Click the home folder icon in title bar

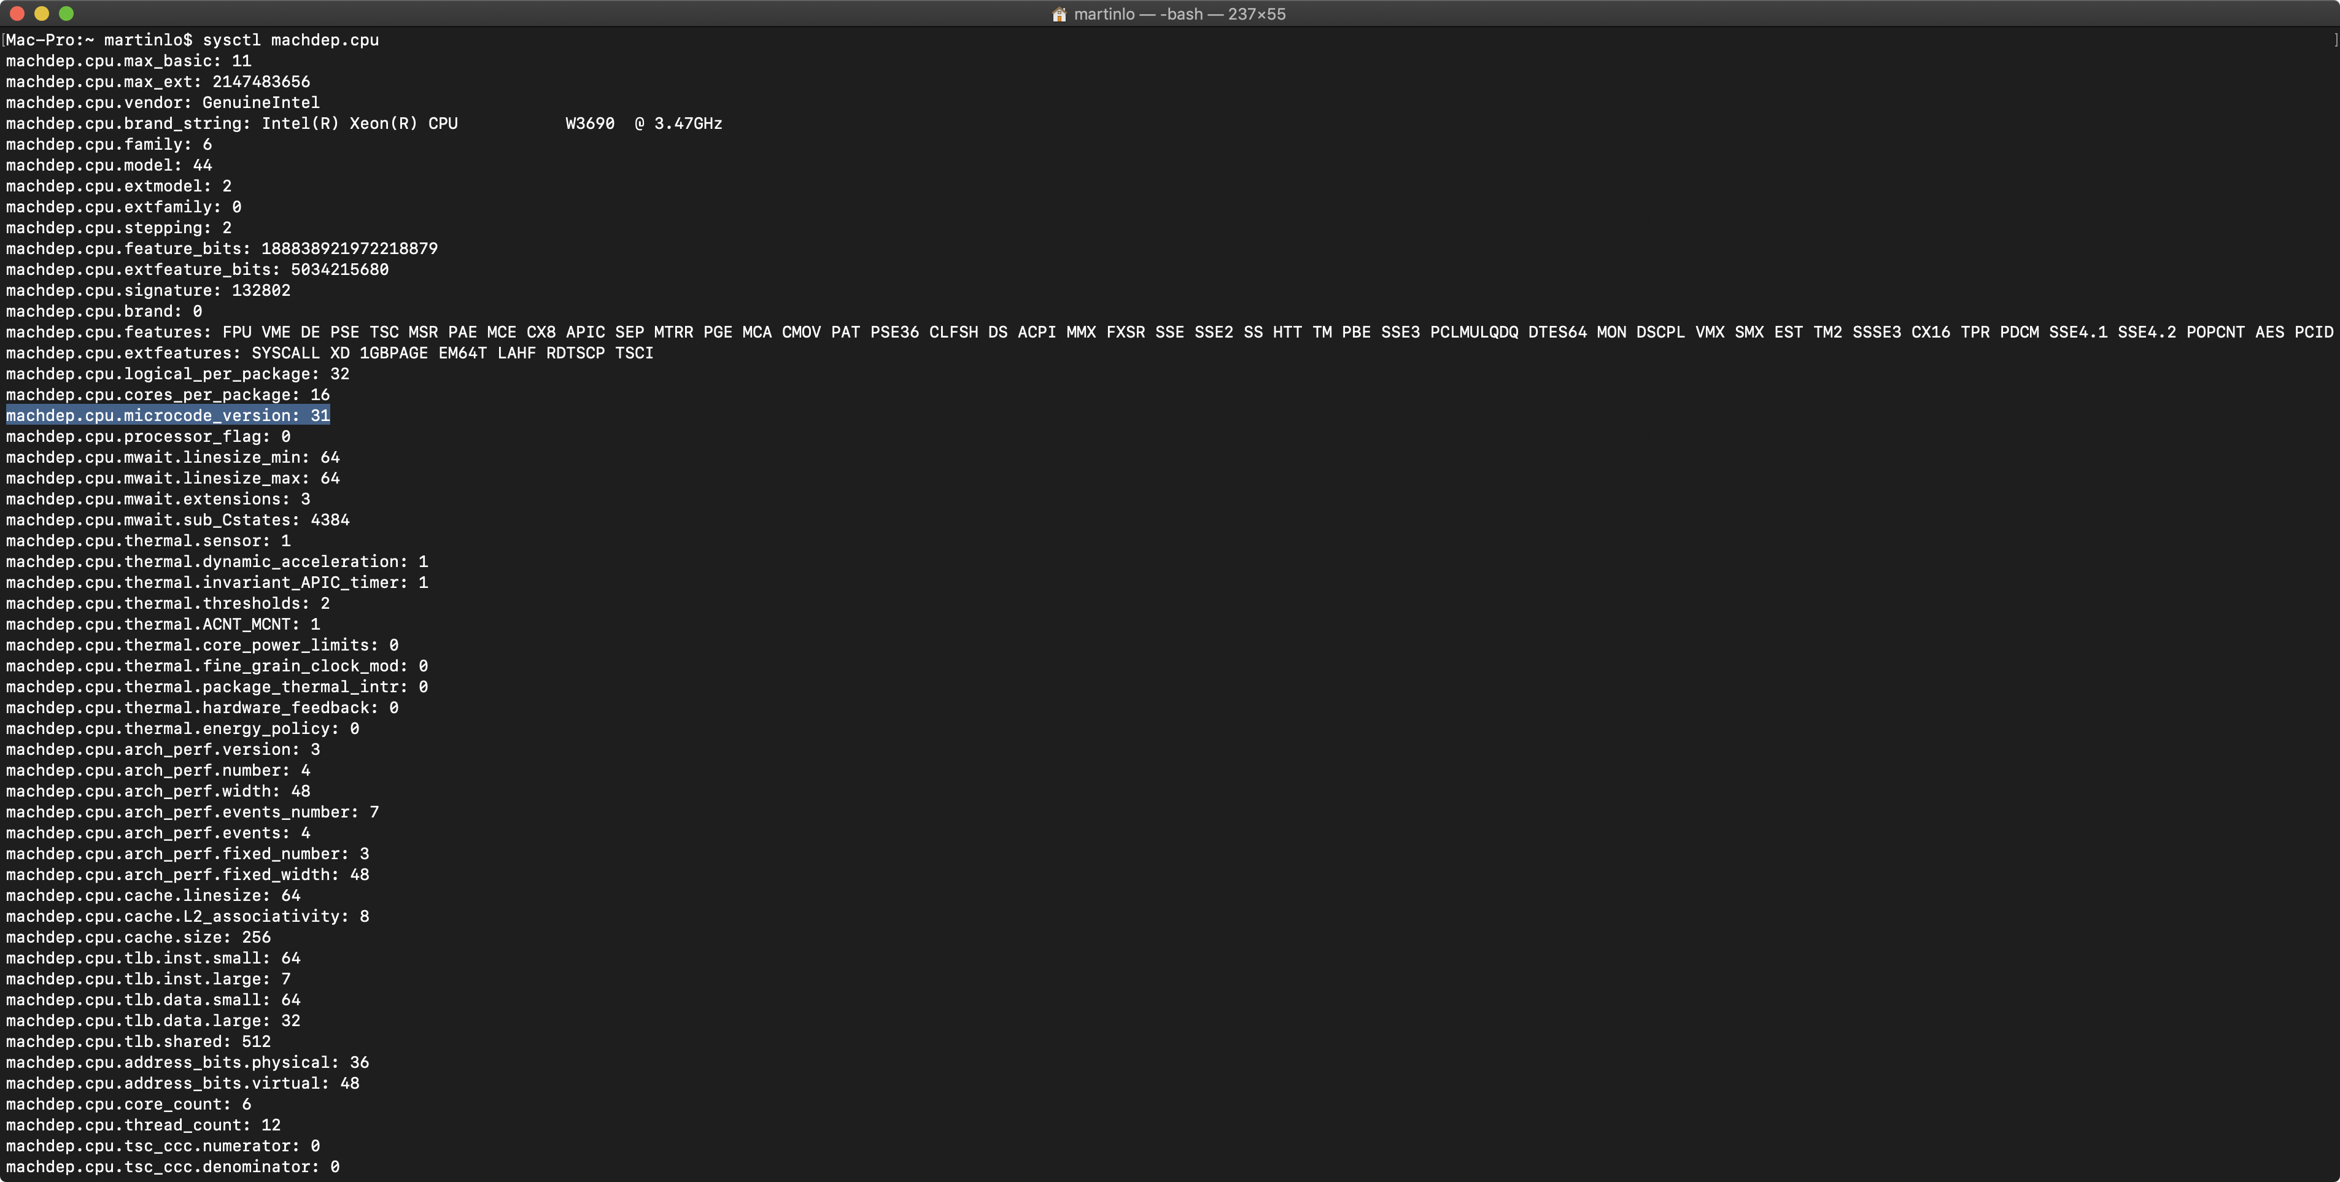pyautogui.click(x=1058, y=15)
